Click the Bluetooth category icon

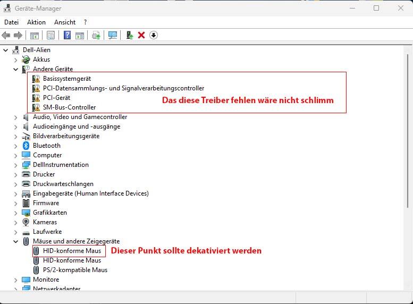coord(26,146)
